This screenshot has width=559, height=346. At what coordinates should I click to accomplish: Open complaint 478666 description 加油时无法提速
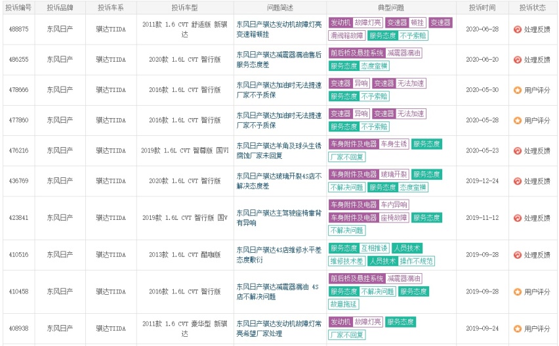[x=279, y=90]
